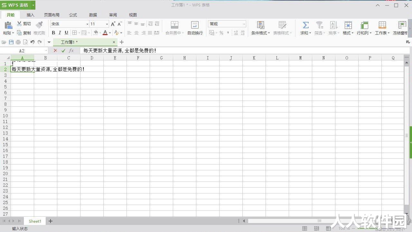Expand the quick access toolbar customize arrow
The image size is (412, 232).
49,42
